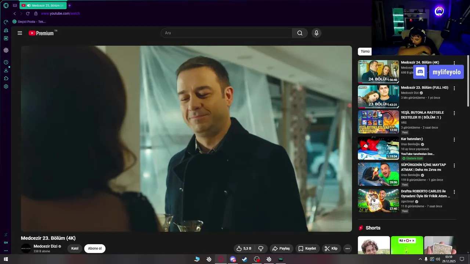
Task: Click GX button at sidebar bottom
Action: tap(6, 243)
